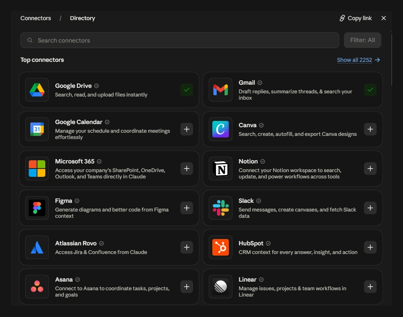Toggle the Google Drive connected checkmark
The height and width of the screenshot is (317, 403).
[x=187, y=90]
